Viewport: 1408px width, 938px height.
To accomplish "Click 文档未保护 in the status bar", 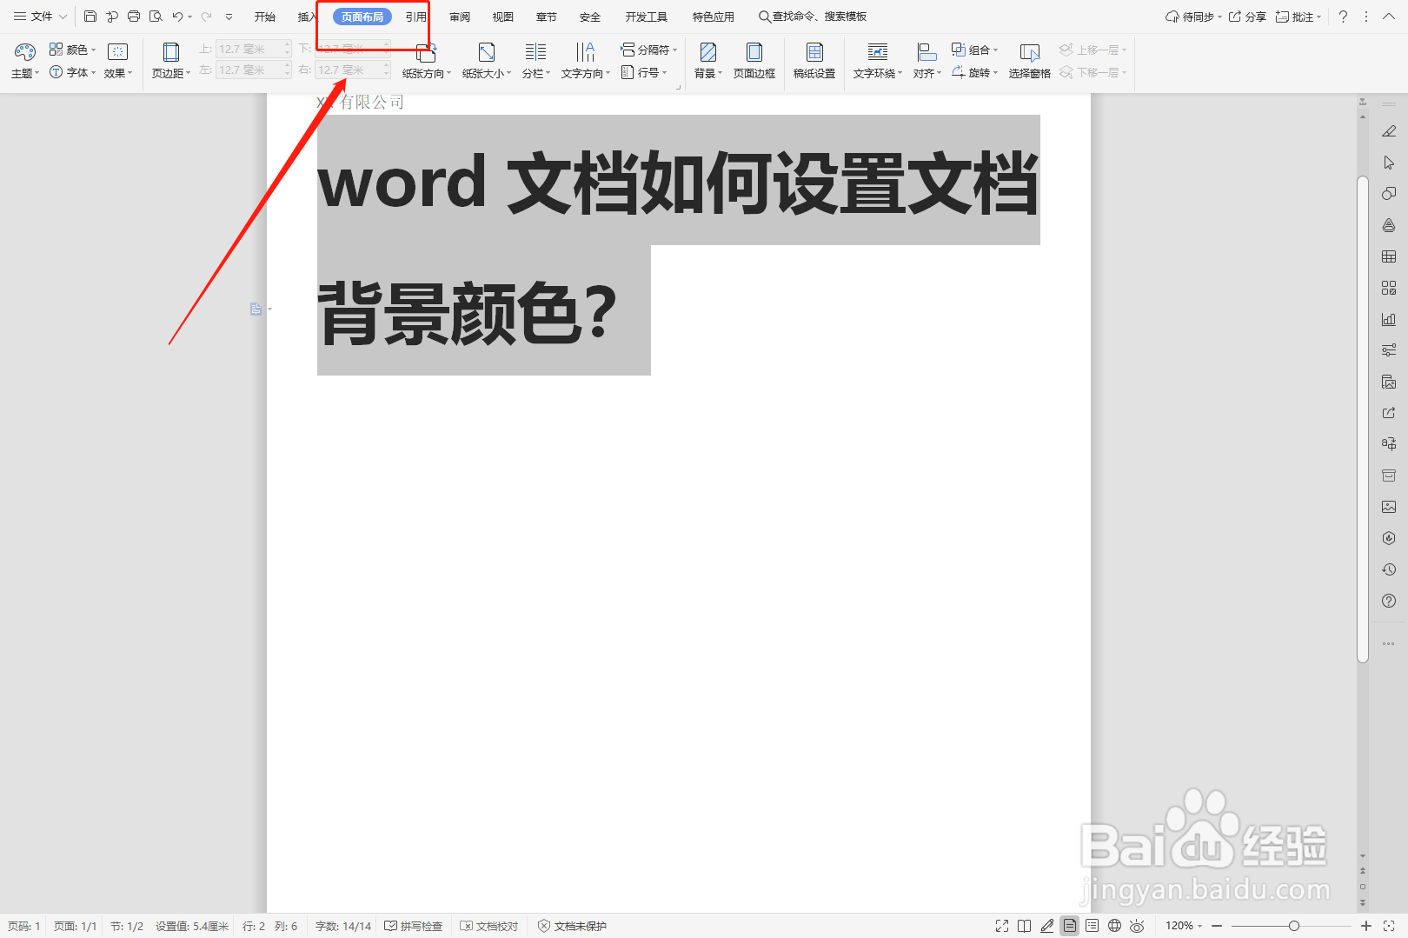I will pyautogui.click(x=572, y=926).
